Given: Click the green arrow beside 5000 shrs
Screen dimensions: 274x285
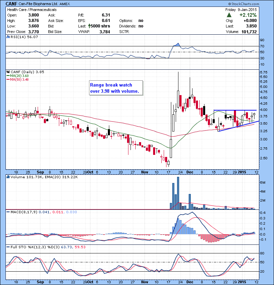Looking at the screenshot, I should 89,26.
